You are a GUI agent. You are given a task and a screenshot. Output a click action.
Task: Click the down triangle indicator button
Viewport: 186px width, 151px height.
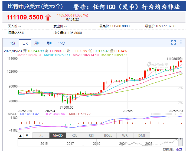pyautogui.click(x=27, y=135)
